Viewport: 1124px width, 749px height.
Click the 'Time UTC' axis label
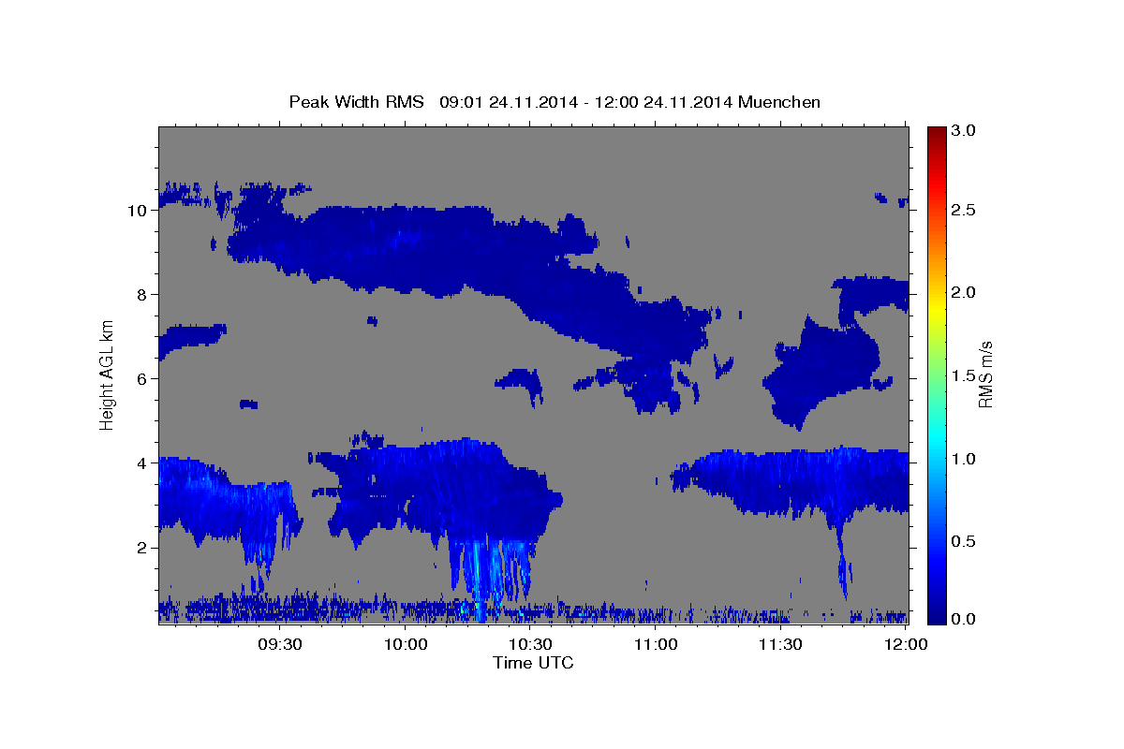pos(533,663)
